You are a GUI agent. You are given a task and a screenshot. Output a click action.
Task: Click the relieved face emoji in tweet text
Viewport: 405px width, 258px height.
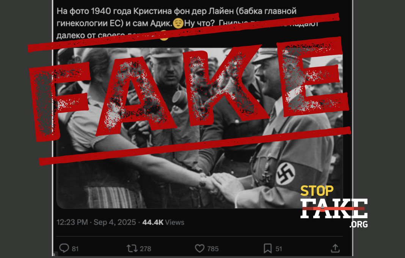[178, 23]
